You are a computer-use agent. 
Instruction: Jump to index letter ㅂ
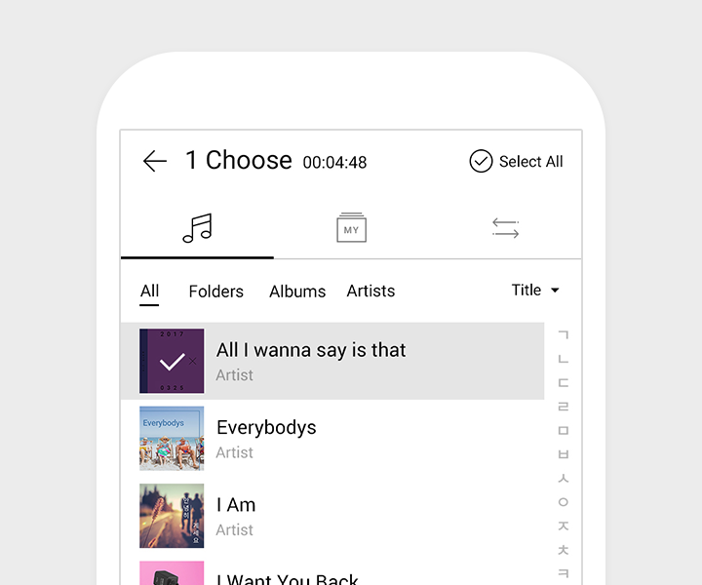[563, 454]
